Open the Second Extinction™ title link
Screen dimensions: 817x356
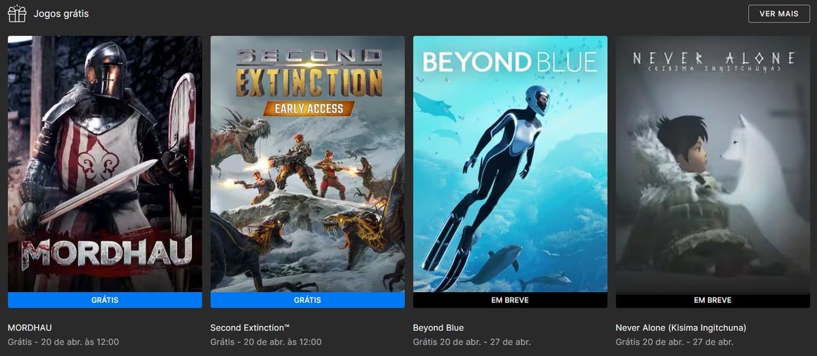(x=250, y=327)
